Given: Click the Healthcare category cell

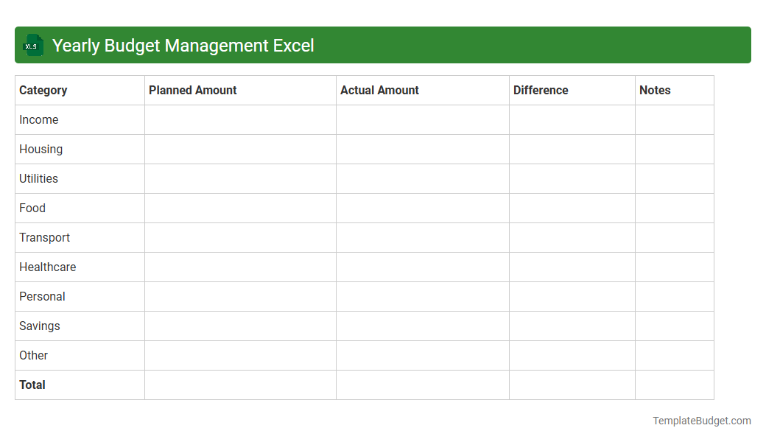Looking at the screenshot, I should (x=48, y=267).
